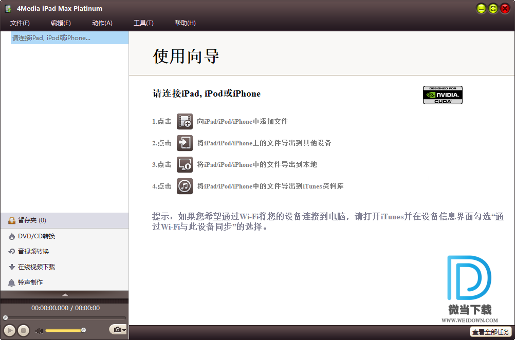The image size is (515, 340).
Task: Collapse the player panel with up arrow
Action: pyautogui.click(x=65, y=295)
